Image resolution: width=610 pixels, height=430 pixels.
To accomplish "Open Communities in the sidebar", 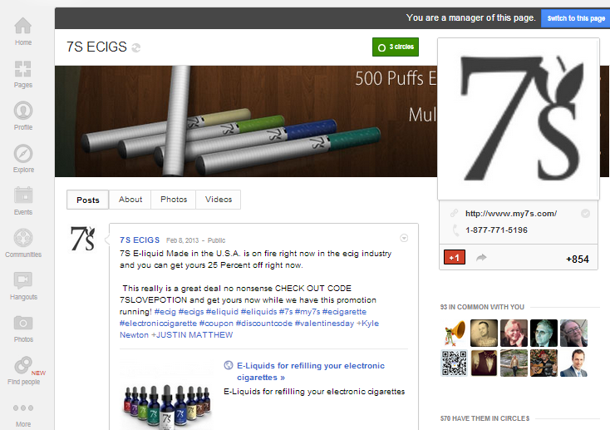I will pos(23,244).
